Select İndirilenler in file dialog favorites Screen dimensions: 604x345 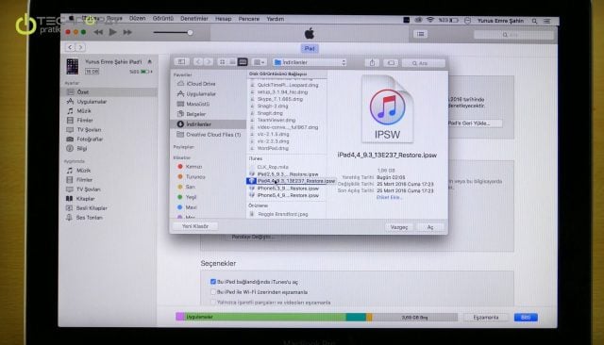pos(208,124)
